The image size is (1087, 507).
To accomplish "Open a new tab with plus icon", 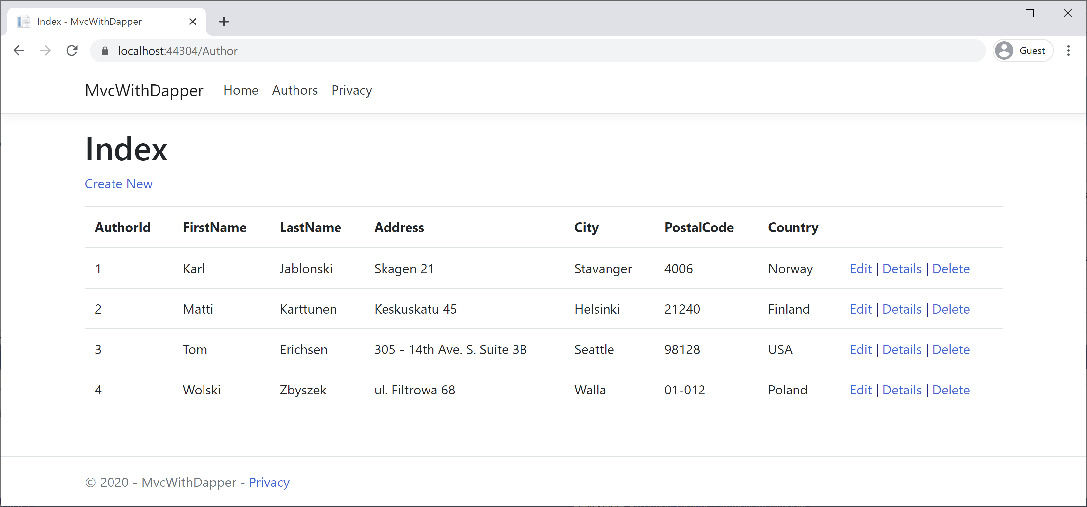I will tap(224, 22).
